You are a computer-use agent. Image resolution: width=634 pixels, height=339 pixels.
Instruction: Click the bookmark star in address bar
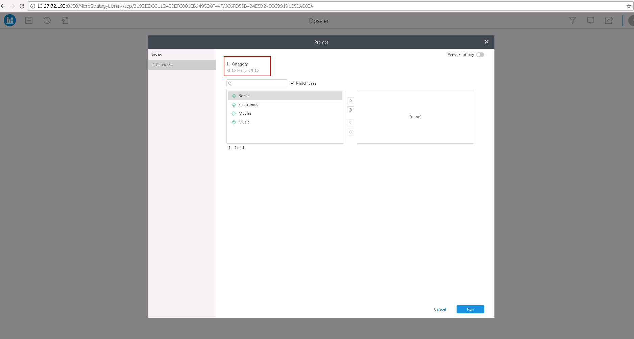tap(629, 6)
